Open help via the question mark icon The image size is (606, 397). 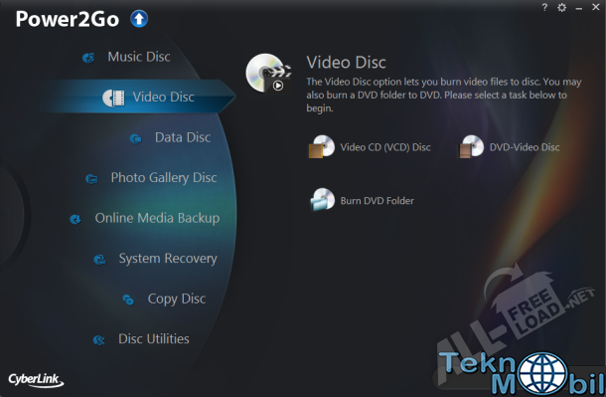pyautogui.click(x=544, y=7)
